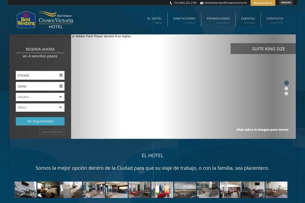Open the Habitaciones menu item
This screenshot has width=305, height=203.
coord(185,20)
